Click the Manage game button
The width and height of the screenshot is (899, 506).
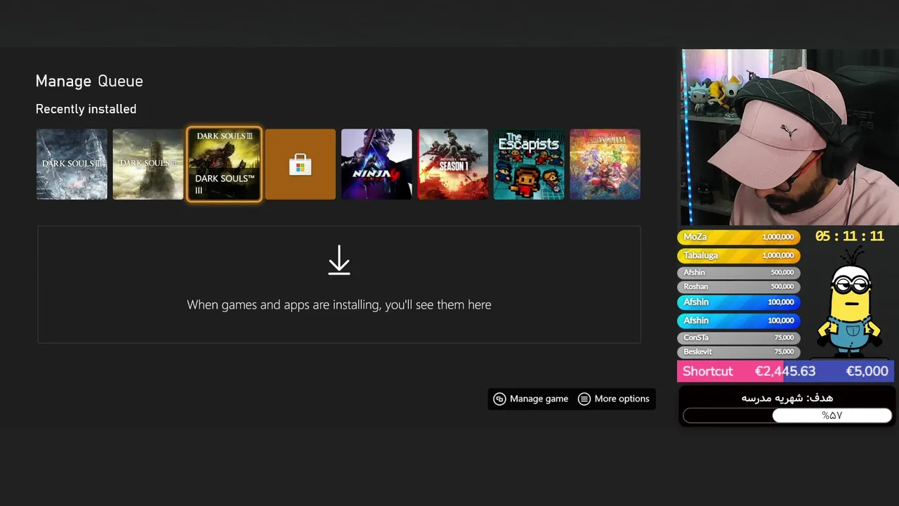[531, 398]
